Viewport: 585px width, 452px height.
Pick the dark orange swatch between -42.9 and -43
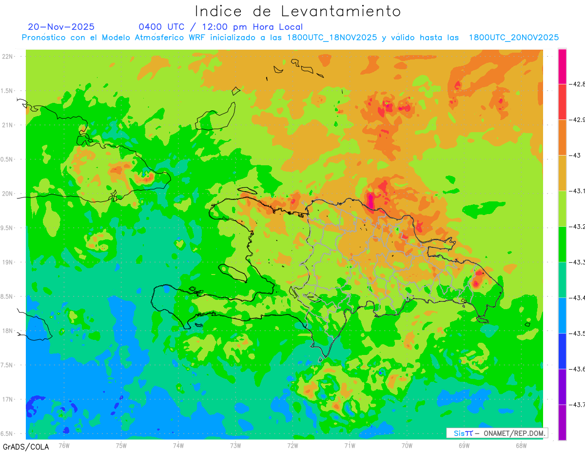tap(562, 138)
